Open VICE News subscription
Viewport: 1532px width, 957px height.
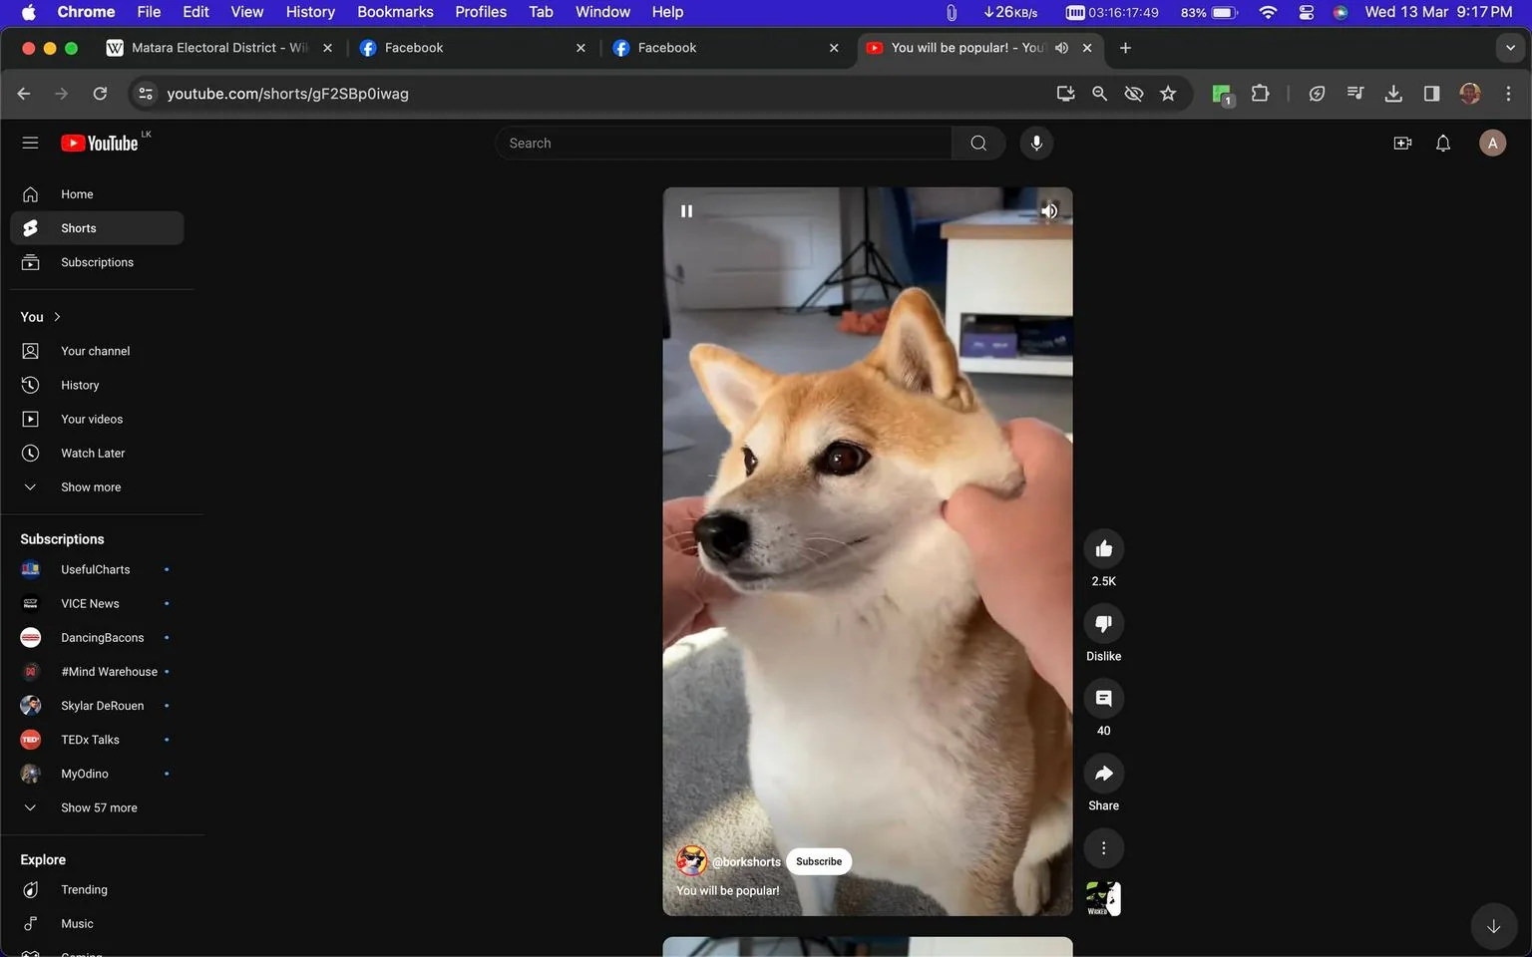tap(97, 604)
